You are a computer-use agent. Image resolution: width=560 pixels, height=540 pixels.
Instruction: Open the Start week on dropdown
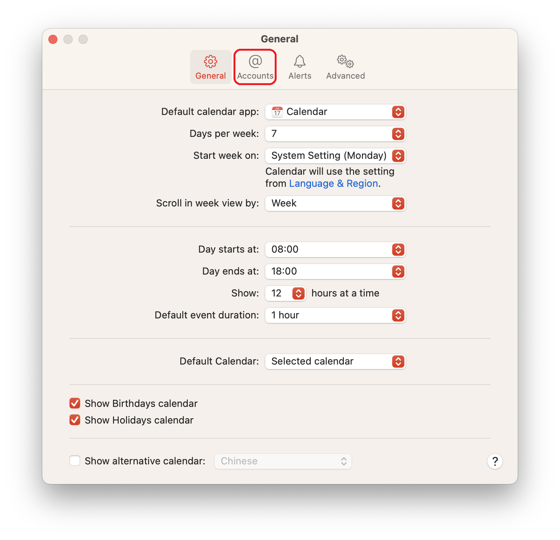[x=335, y=156]
